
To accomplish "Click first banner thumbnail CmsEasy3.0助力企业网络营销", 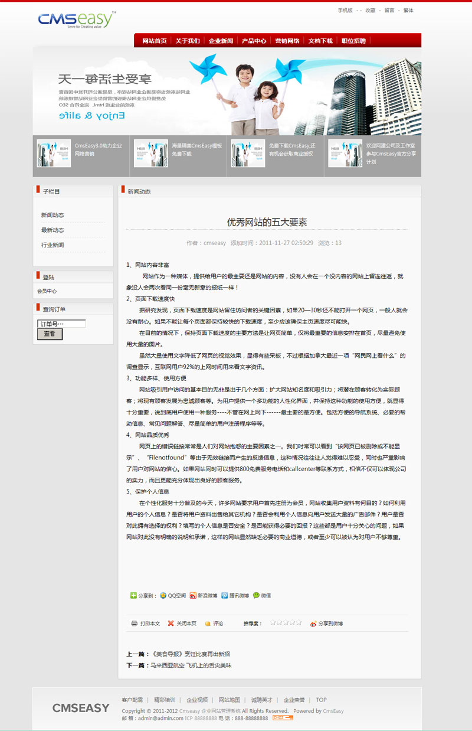I will coord(54,153).
